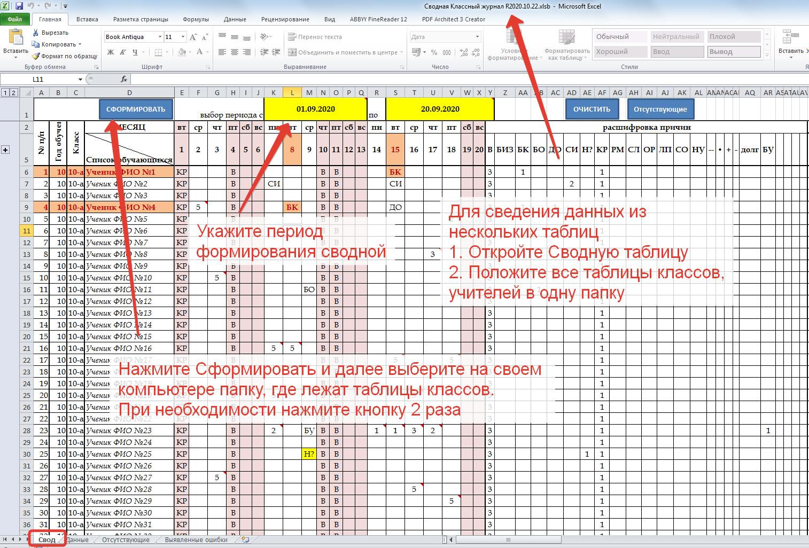Toggle underline Ч formatting
The height and width of the screenshot is (548, 809).
(x=135, y=52)
